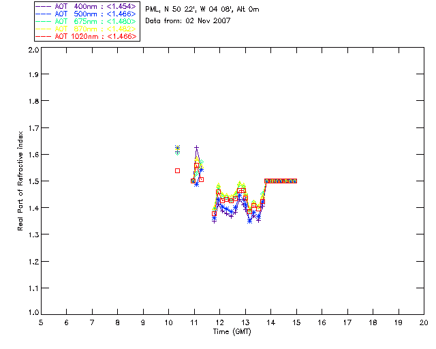Click y-axis value 1.3

tap(33, 234)
